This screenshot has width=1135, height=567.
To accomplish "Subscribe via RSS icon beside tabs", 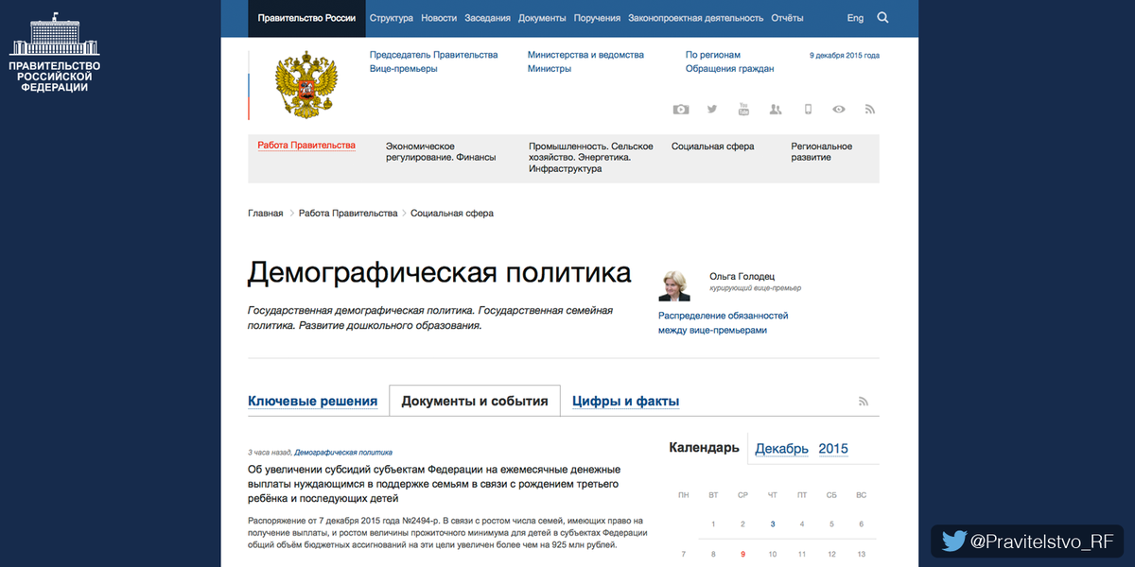I will [863, 402].
